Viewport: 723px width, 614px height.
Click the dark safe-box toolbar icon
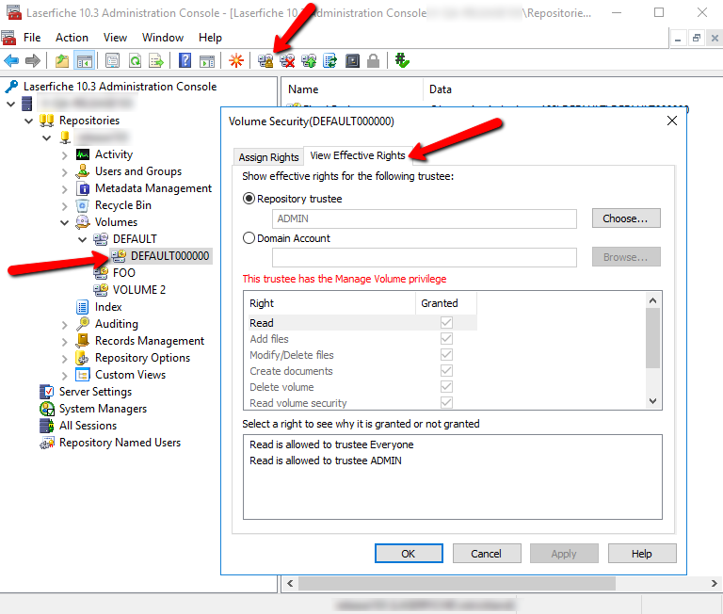pos(352,60)
